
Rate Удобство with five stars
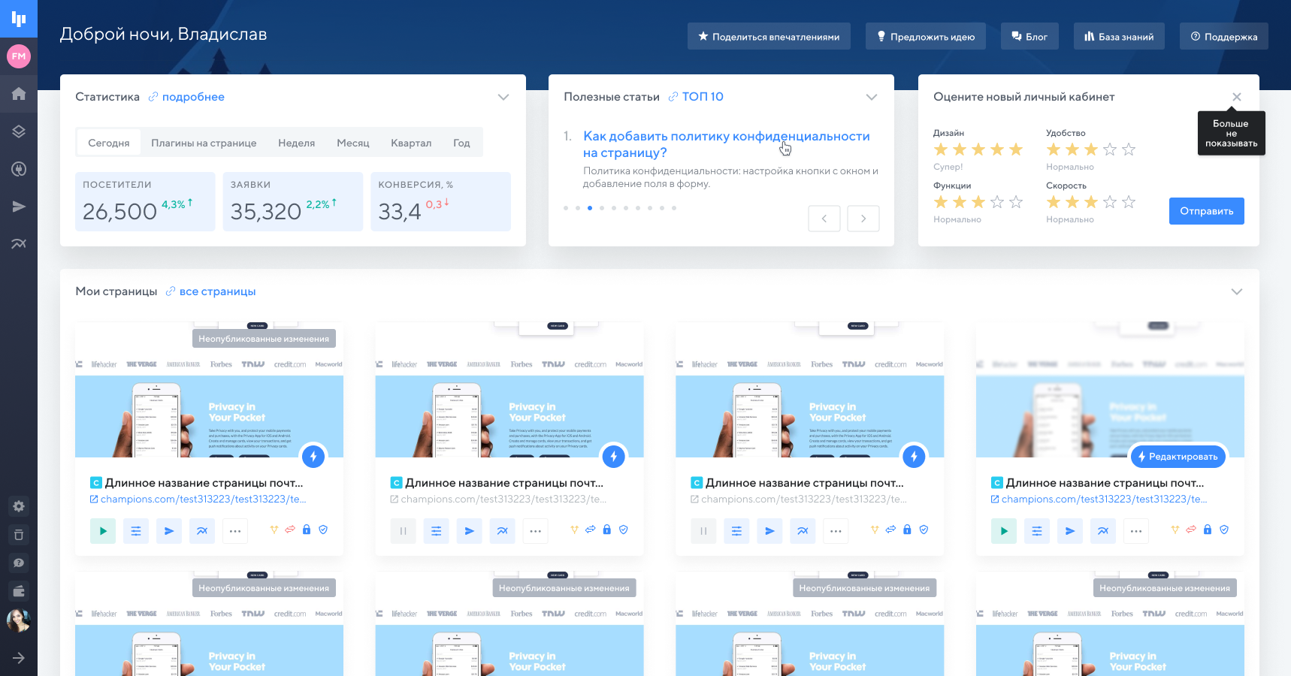(x=1129, y=149)
